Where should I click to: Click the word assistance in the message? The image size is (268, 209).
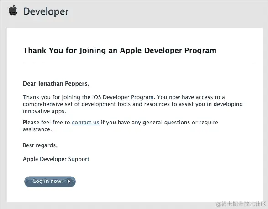pyautogui.click(x=37, y=129)
